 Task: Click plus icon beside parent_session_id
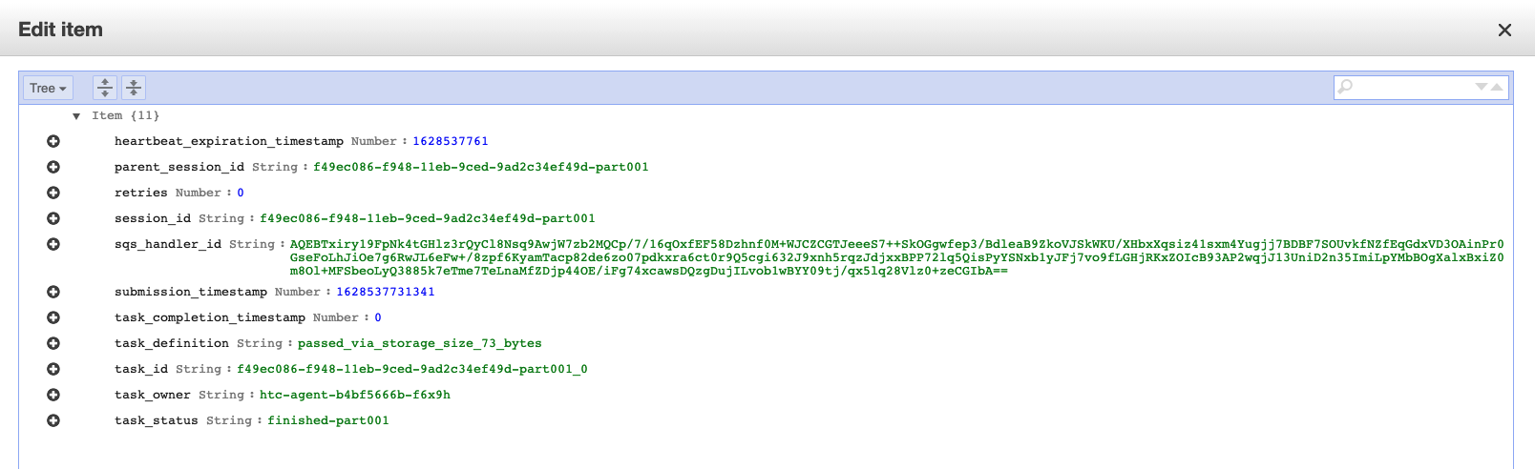pos(53,167)
